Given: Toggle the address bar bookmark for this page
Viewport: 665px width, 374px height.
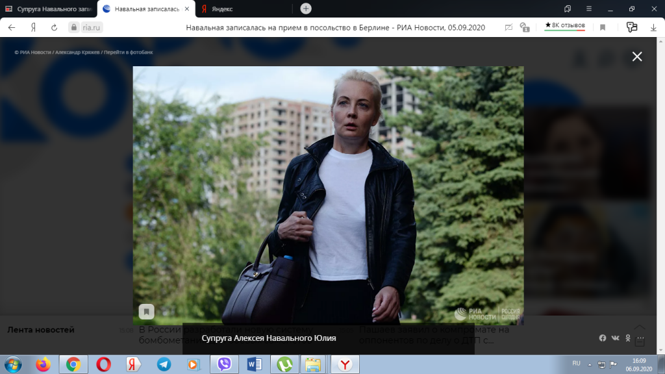Looking at the screenshot, I should [603, 27].
